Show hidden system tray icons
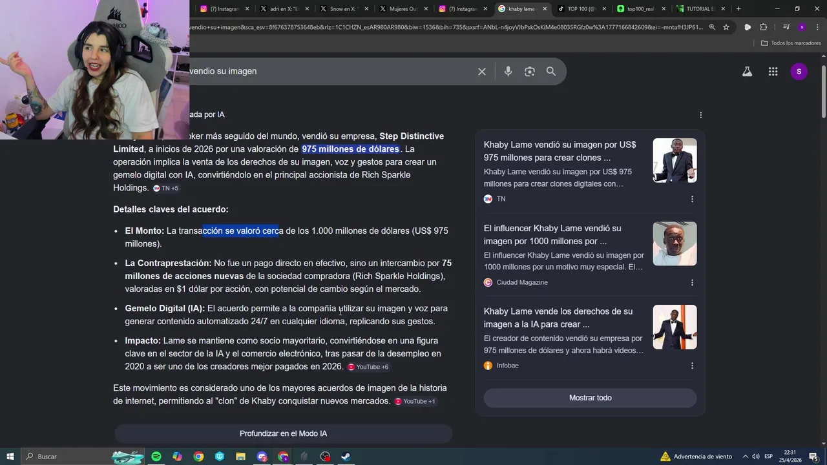 (745, 457)
